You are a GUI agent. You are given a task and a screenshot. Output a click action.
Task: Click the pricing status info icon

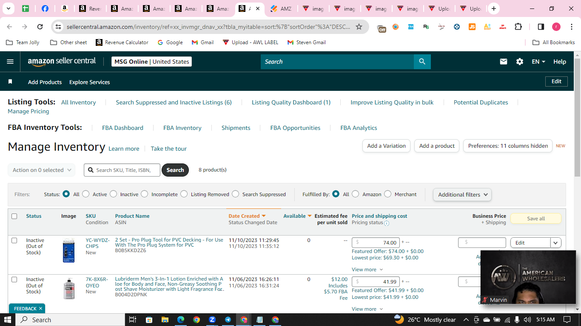coord(387,223)
